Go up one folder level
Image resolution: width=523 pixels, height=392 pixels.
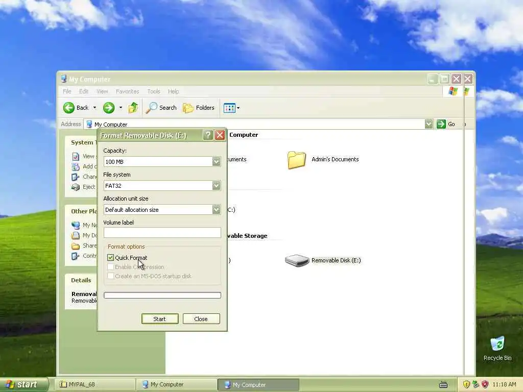133,108
